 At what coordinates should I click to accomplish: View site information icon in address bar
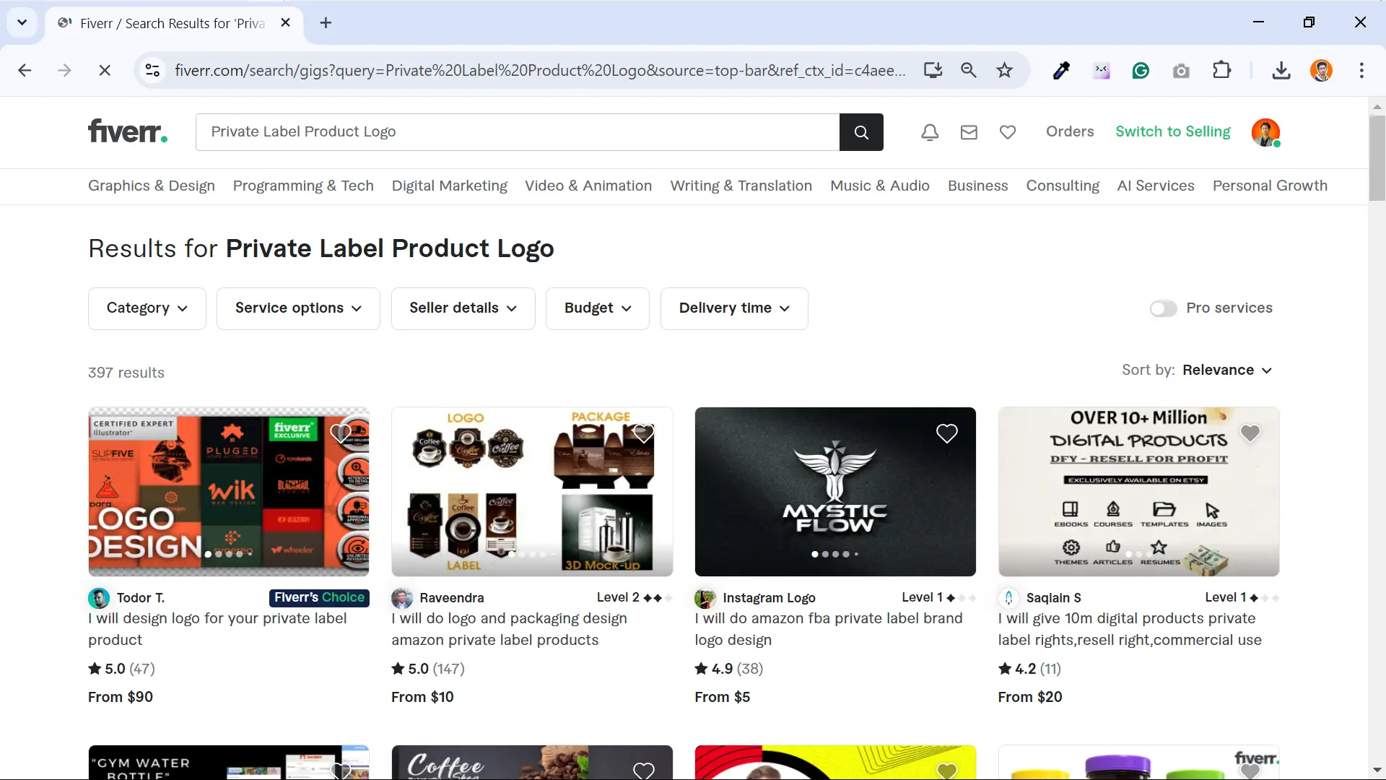(152, 70)
